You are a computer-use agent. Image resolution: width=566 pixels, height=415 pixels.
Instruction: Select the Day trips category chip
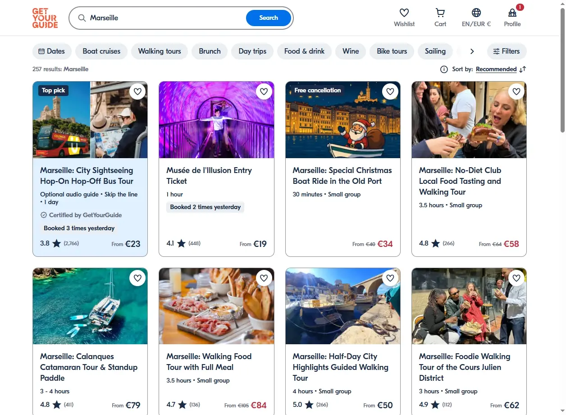click(x=252, y=51)
